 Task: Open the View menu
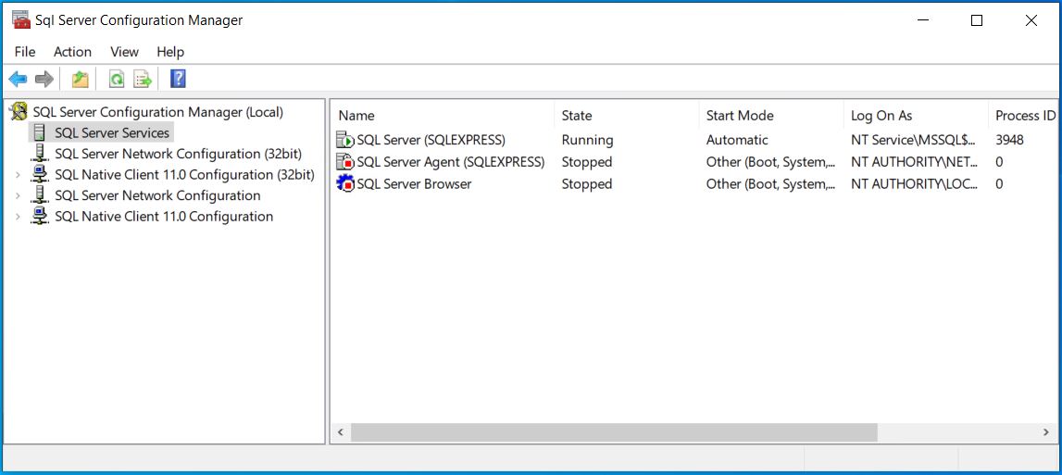point(125,52)
